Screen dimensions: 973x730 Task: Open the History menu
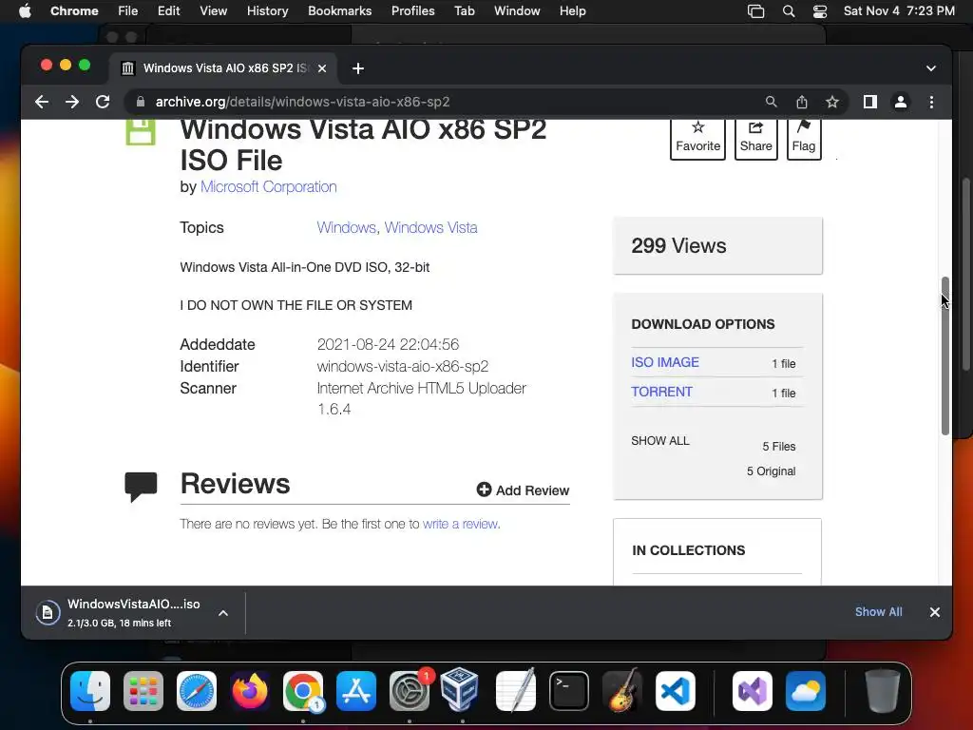pyautogui.click(x=267, y=11)
